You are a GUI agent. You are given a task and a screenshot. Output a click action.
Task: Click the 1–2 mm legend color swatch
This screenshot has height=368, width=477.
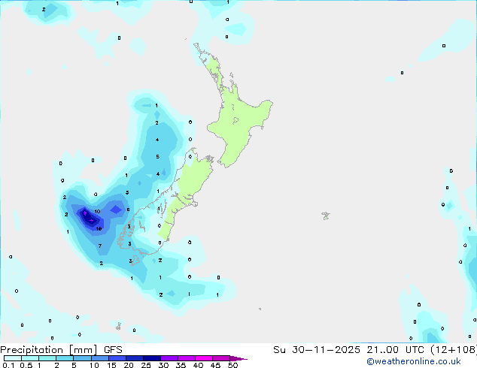coord(47,358)
